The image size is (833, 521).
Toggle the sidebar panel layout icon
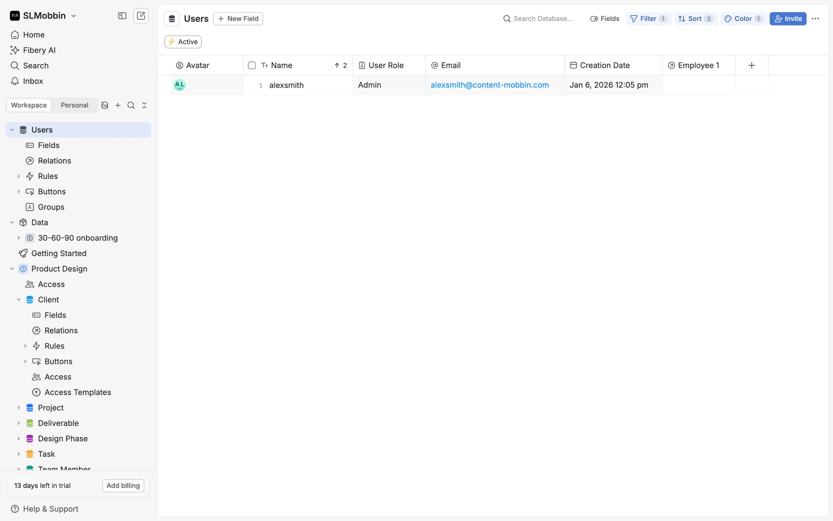coord(122,16)
